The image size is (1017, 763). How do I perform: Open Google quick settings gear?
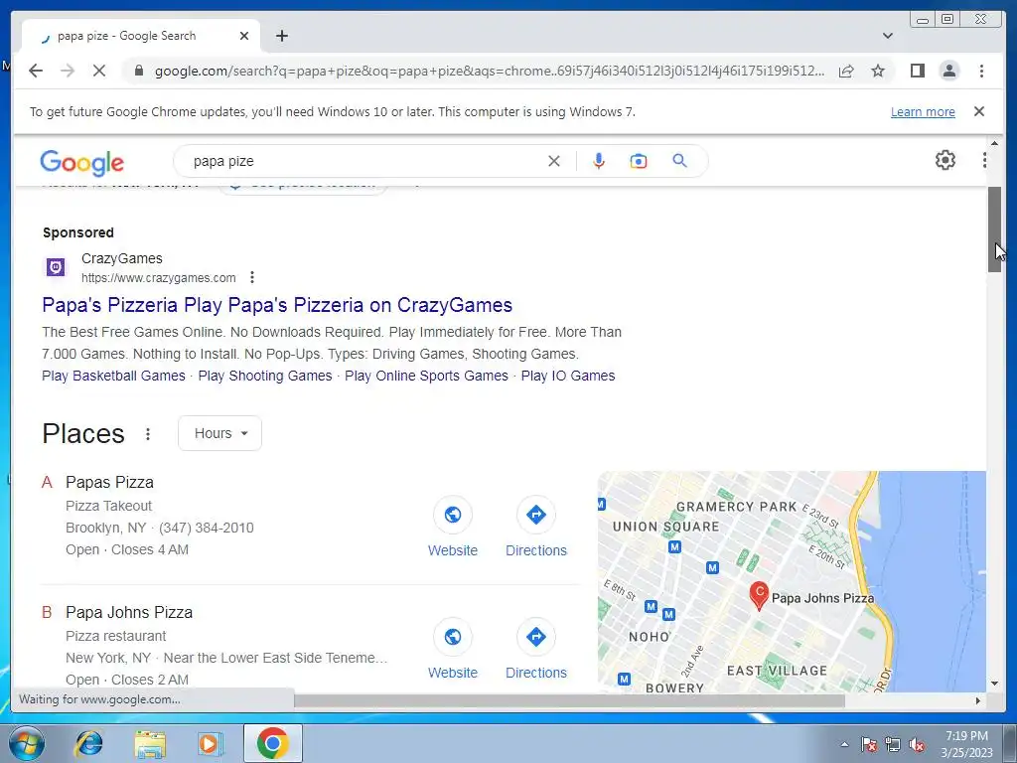[945, 160]
